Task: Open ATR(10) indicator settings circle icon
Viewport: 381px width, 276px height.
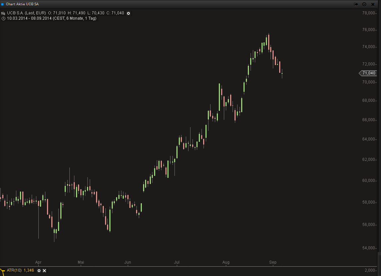Action: click(39, 270)
